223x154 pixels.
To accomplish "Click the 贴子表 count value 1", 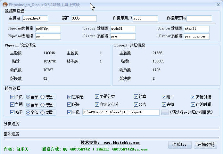I will tap(101, 61).
